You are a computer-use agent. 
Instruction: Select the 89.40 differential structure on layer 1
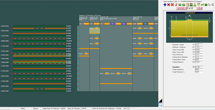click(143, 28)
